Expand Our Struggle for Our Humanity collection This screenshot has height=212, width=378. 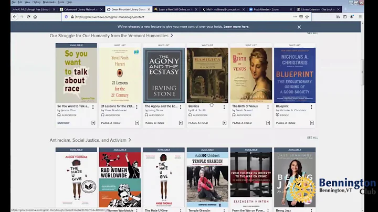[x=111, y=36]
